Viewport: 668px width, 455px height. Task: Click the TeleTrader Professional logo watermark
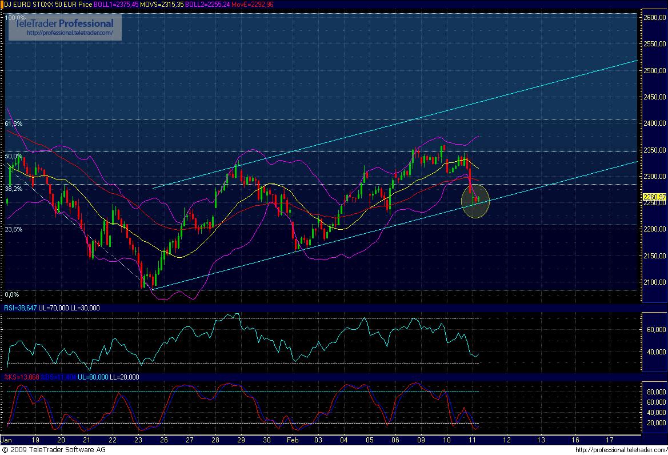(64, 24)
